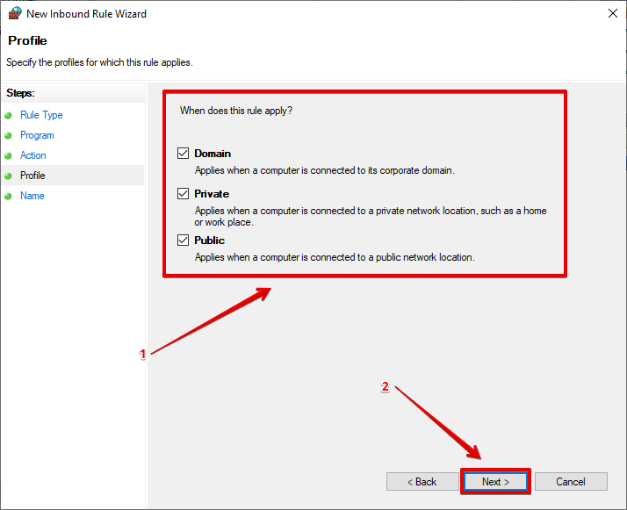The width and height of the screenshot is (627, 510).
Task: Click the Public network location description
Action: [335, 257]
